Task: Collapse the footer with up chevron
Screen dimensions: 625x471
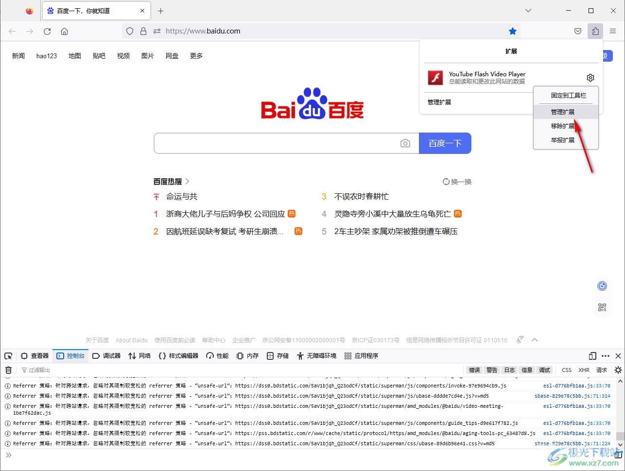Action: coord(535,340)
